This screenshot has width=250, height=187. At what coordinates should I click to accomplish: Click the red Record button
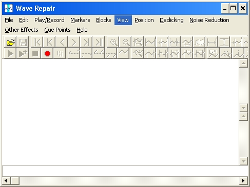47,53
